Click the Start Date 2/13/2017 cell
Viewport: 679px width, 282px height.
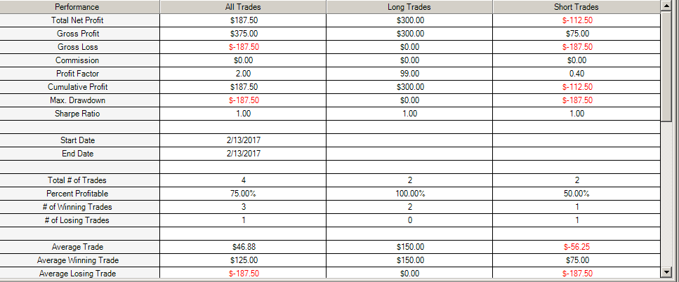243,140
